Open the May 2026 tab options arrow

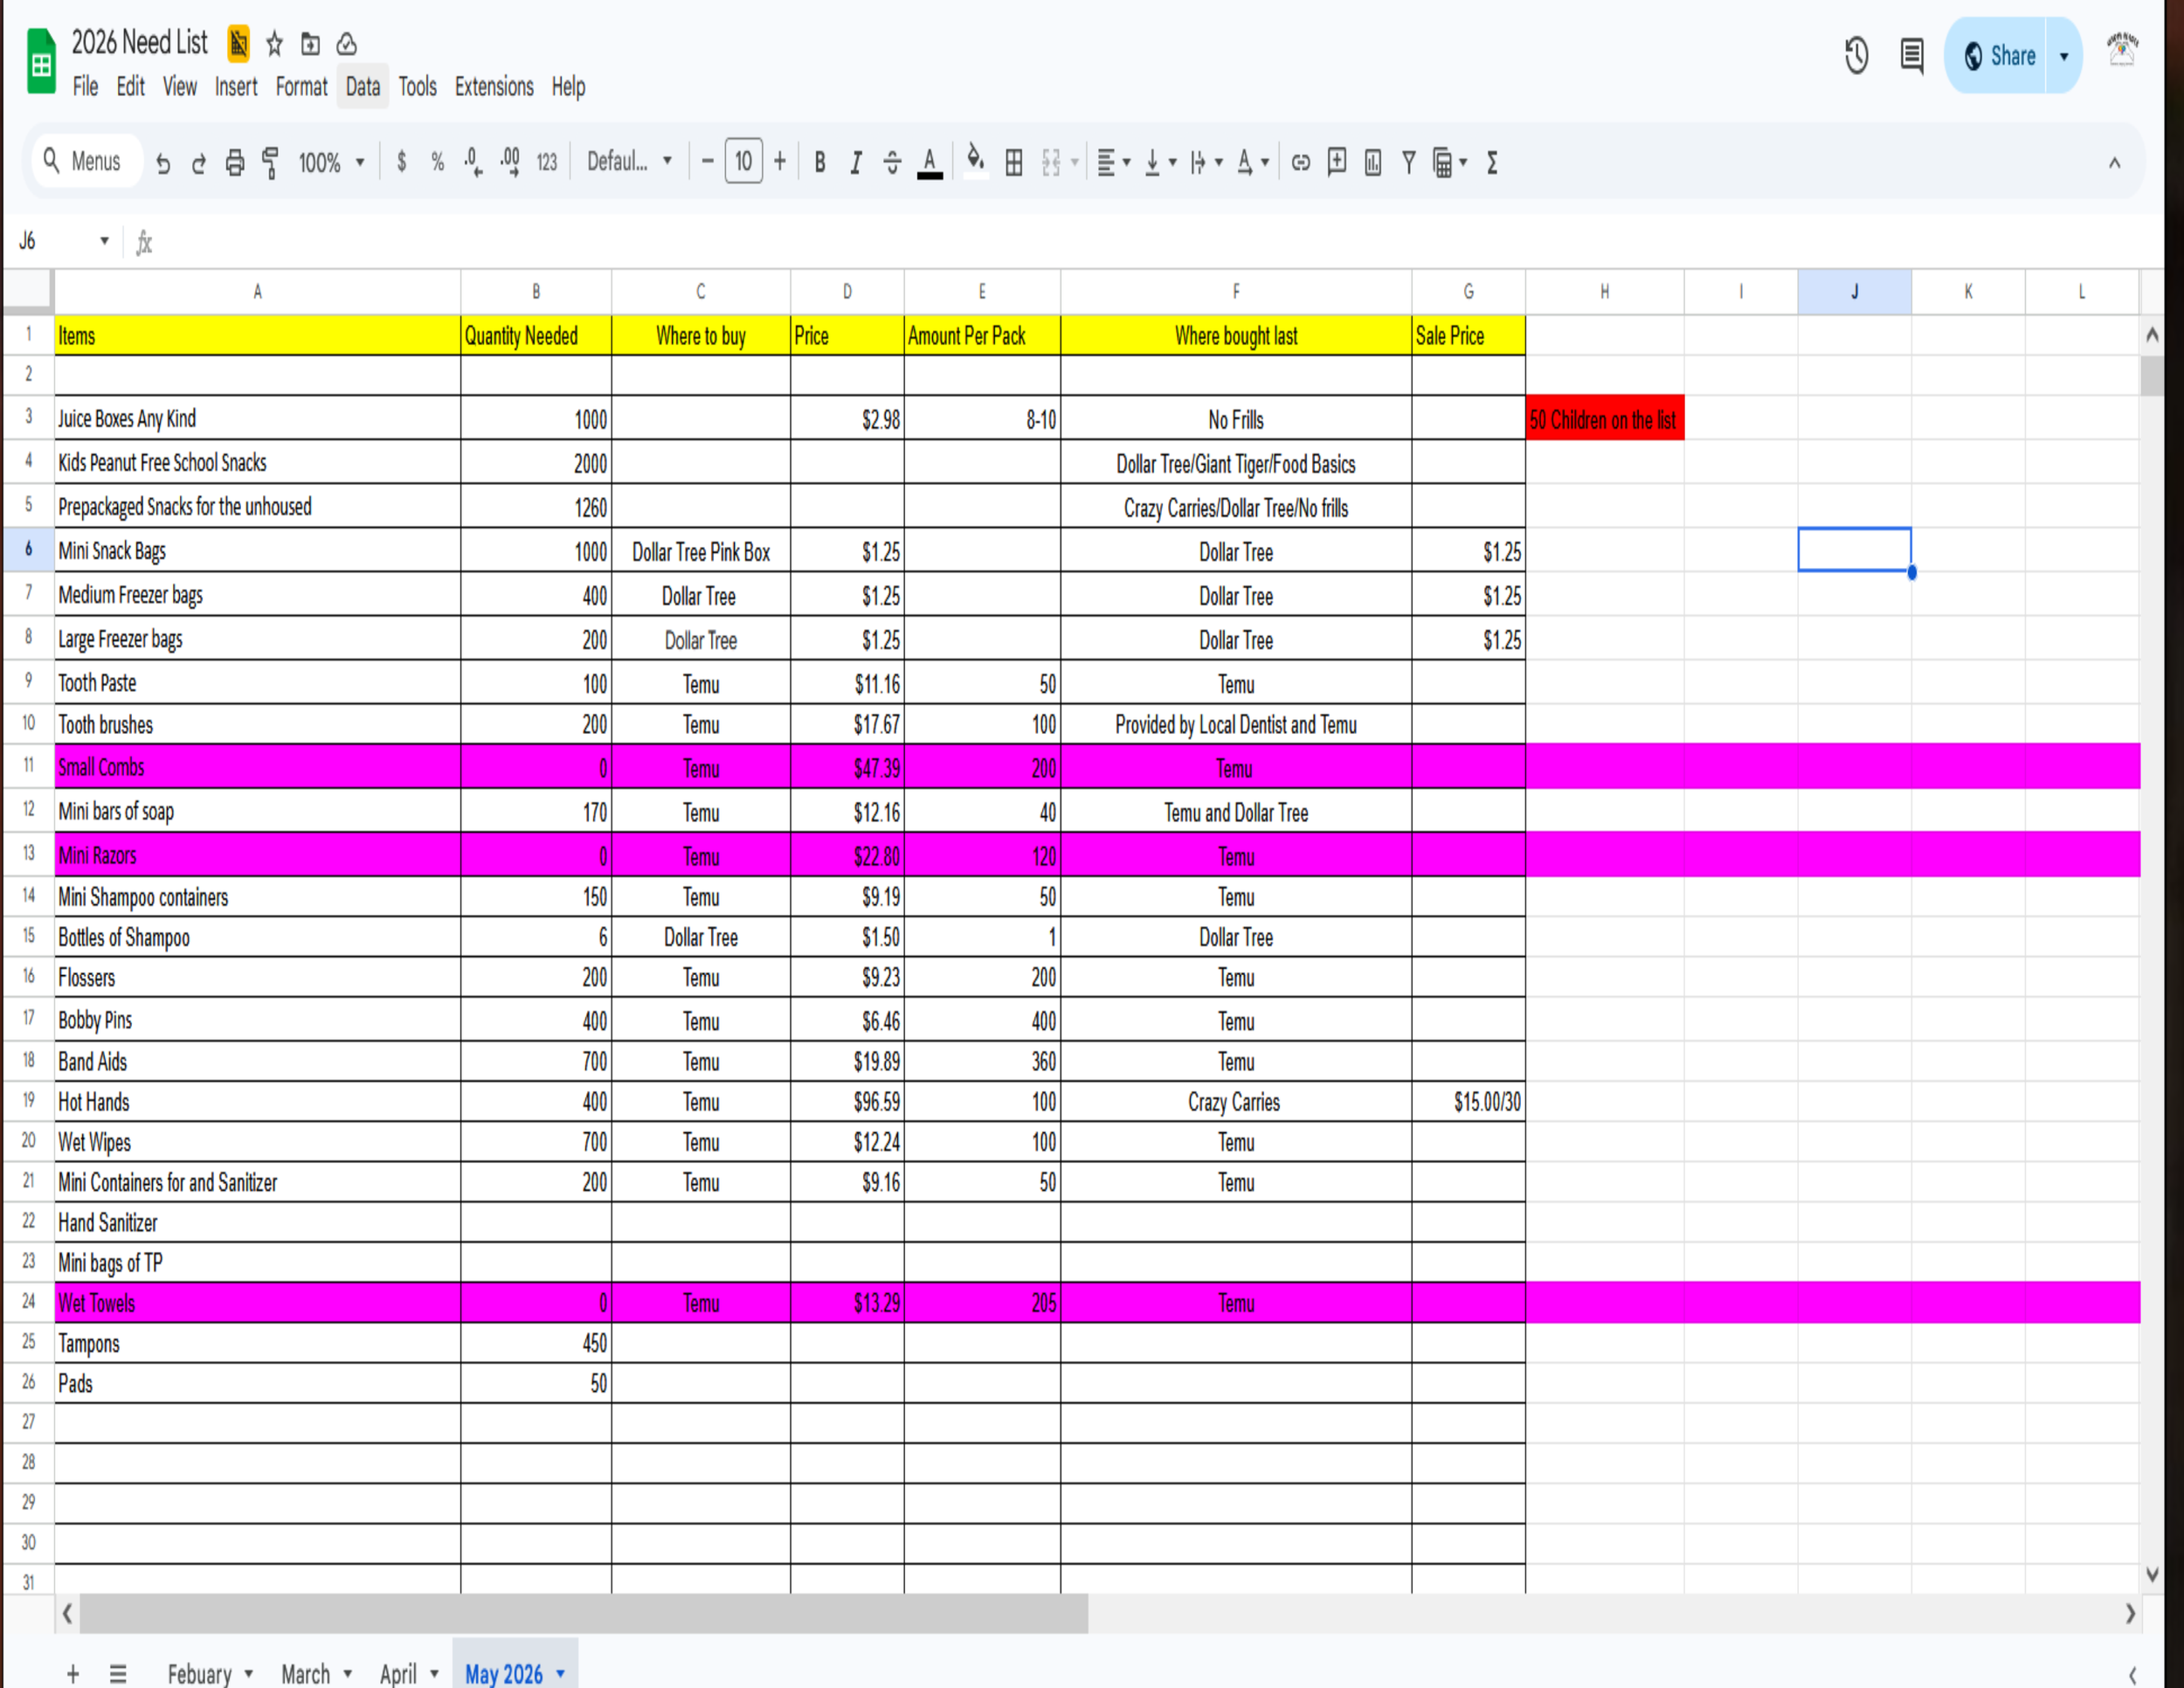[561, 1673]
